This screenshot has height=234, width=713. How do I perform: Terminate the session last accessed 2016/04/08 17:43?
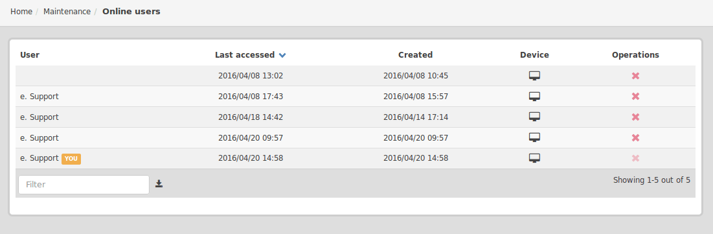pyautogui.click(x=635, y=97)
